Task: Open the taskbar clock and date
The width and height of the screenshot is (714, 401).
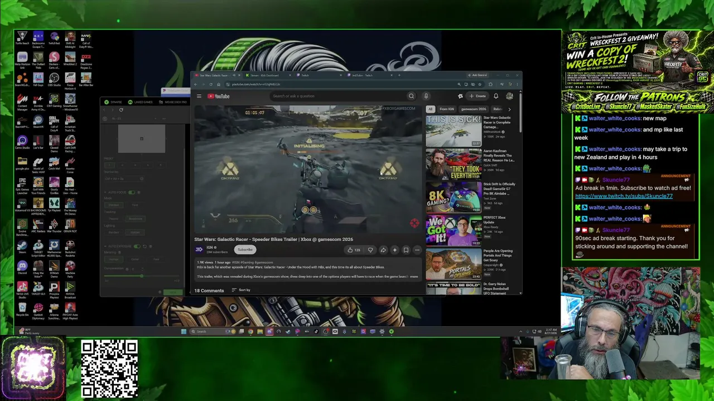Action: pyautogui.click(x=551, y=331)
